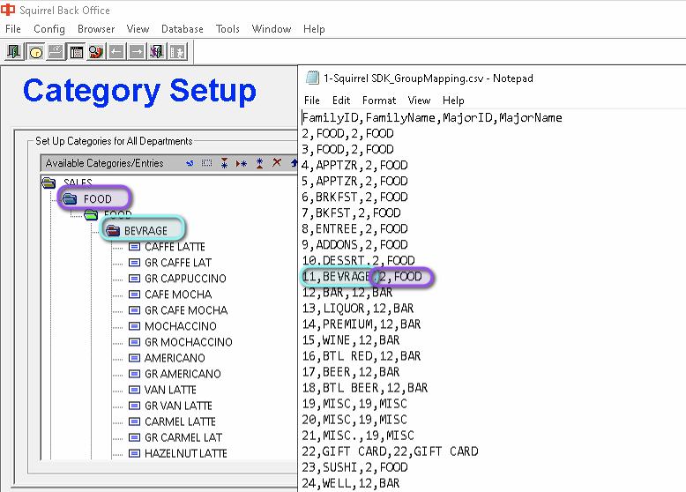Select the GR VAN LATTE entry
The image size is (686, 492).
[x=178, y=406]
